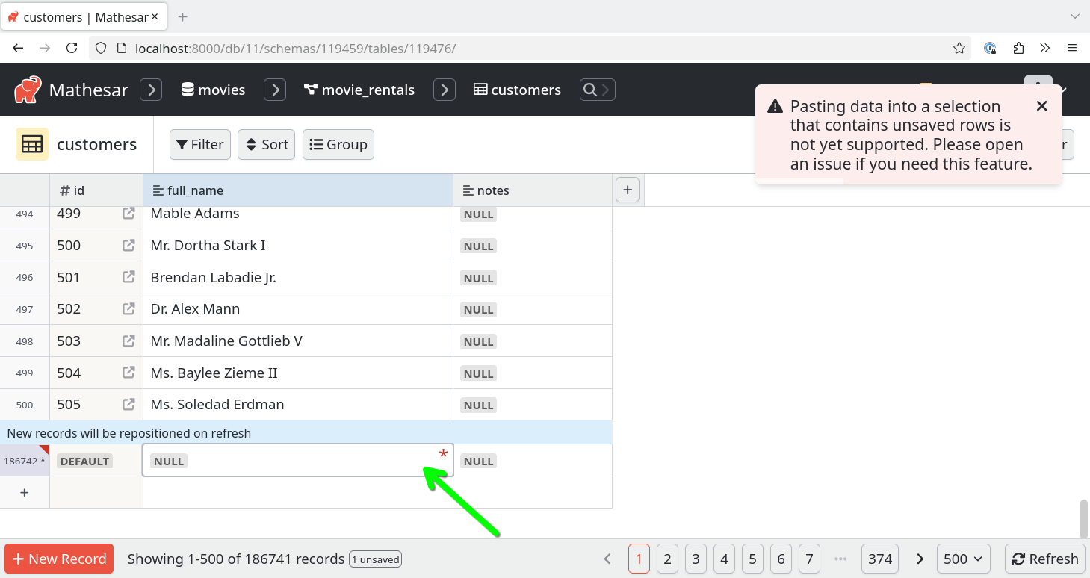Create a New Record
Viewport: 1090px width, 578px height.
tap(58, 558)
